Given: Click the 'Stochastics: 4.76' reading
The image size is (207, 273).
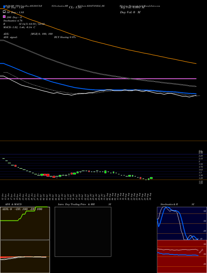Looking at the screenshot, I should [13, 21].
